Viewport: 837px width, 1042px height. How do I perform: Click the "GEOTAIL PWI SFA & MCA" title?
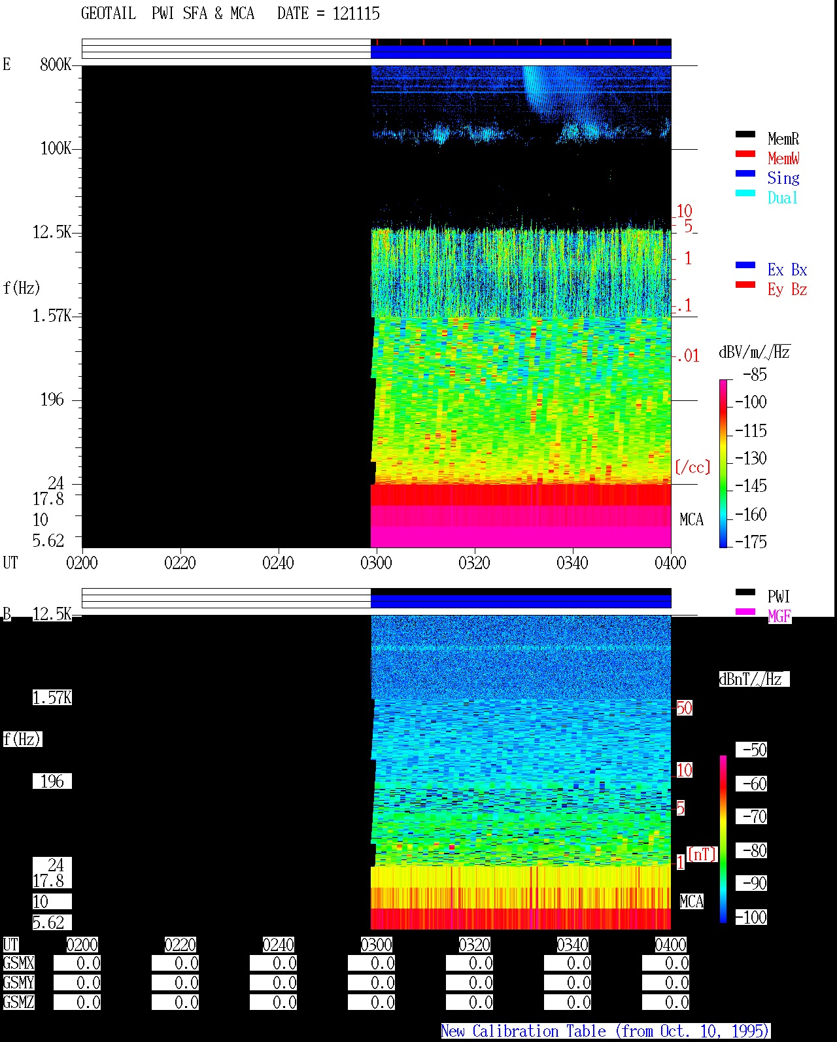pos(168,14)
